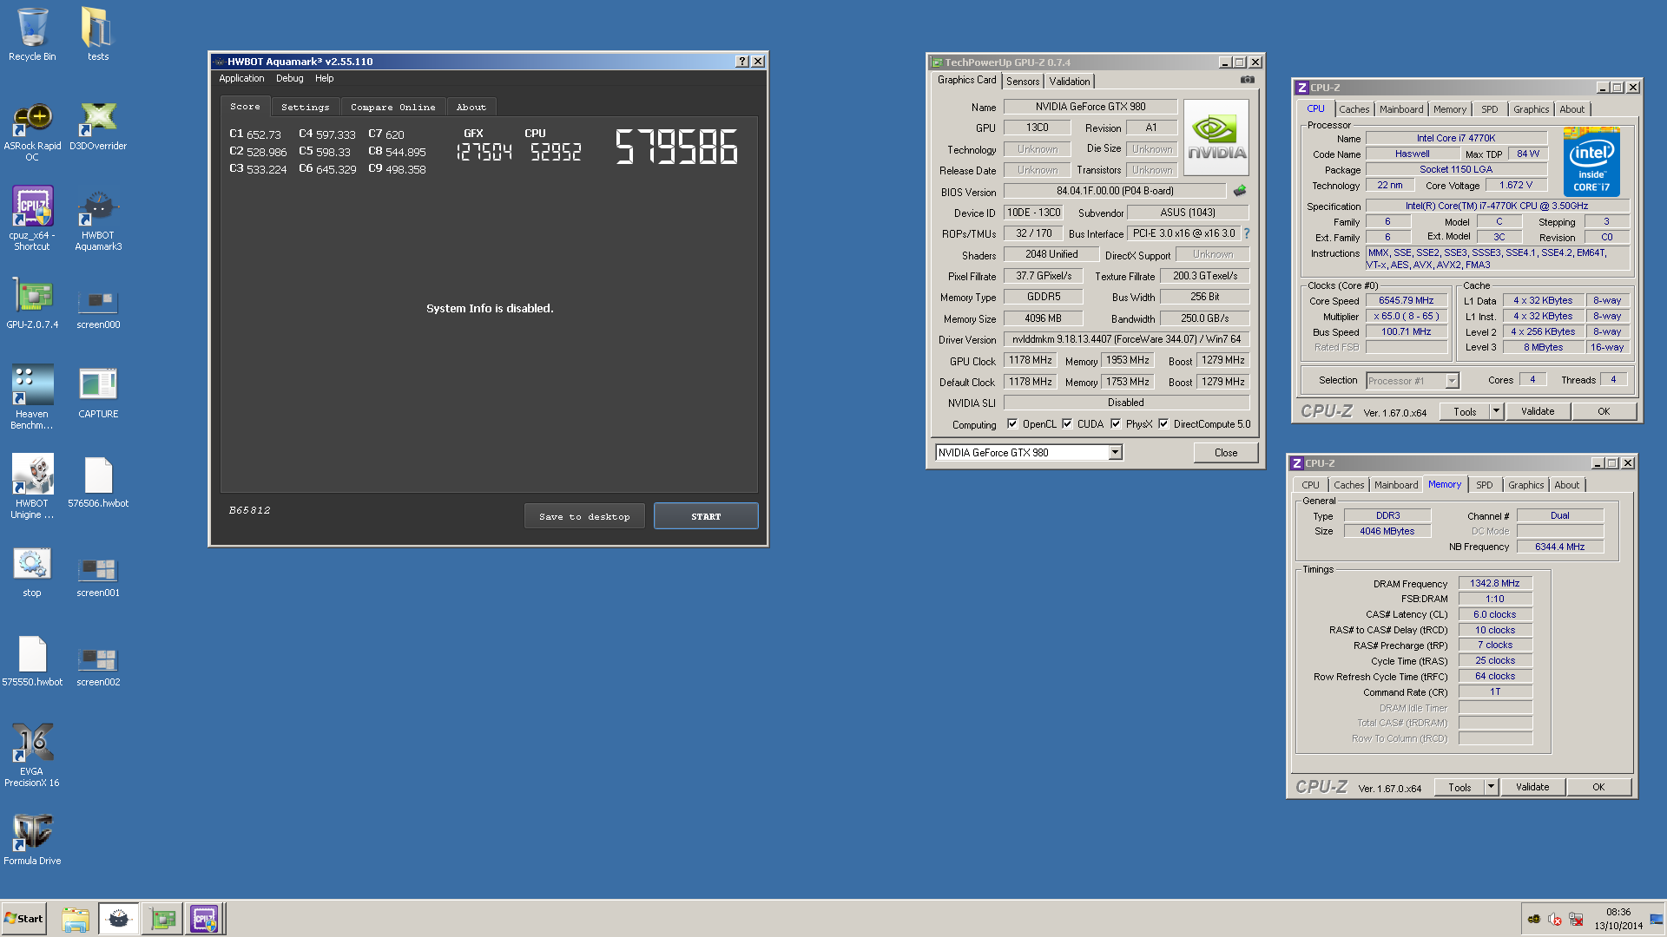Open SPD tab in lower CPU-Z window
The width and height of the screenshot is (1667, 937).
tap(1485, 485)
